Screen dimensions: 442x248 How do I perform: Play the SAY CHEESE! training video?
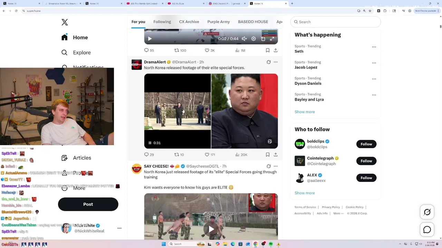tap(211, 229)
